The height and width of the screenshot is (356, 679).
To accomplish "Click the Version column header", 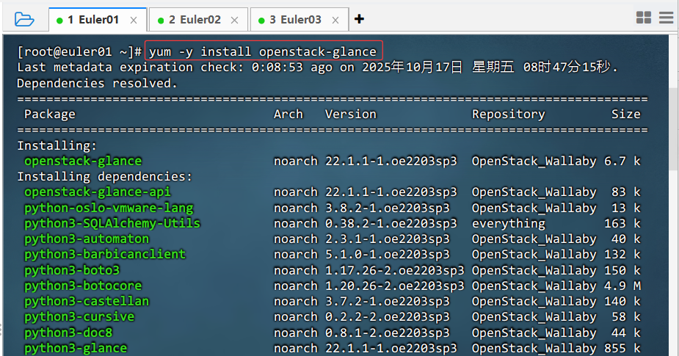I will [x=351, y=115].
